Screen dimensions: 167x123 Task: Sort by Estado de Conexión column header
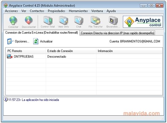point(71,51)
